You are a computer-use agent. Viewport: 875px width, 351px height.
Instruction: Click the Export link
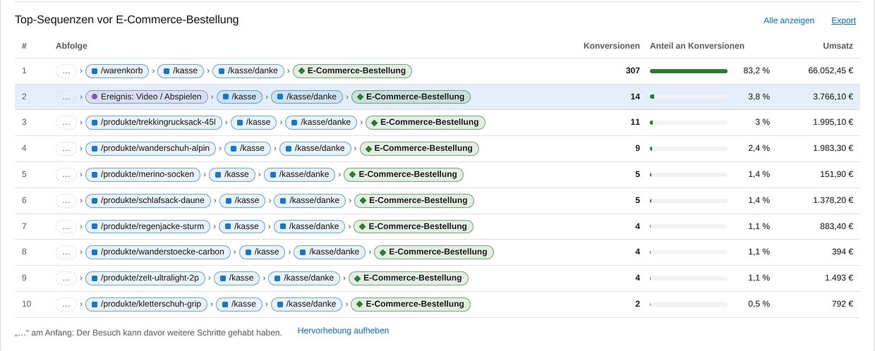[x=843, y=20]
